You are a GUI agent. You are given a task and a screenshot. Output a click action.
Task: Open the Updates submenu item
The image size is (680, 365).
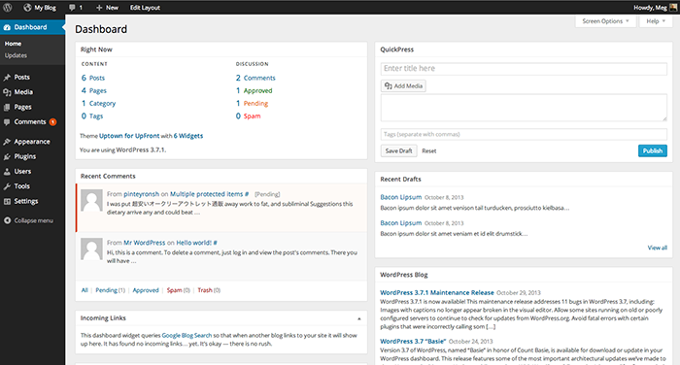pyautogui.click(x=16, y=55)
